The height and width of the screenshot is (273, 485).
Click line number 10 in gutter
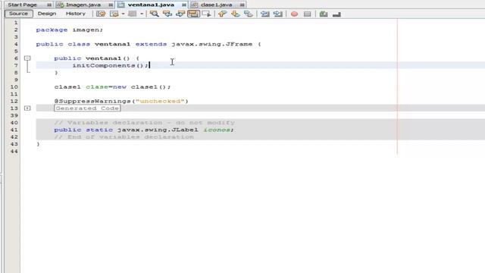[x=14, y=86]
